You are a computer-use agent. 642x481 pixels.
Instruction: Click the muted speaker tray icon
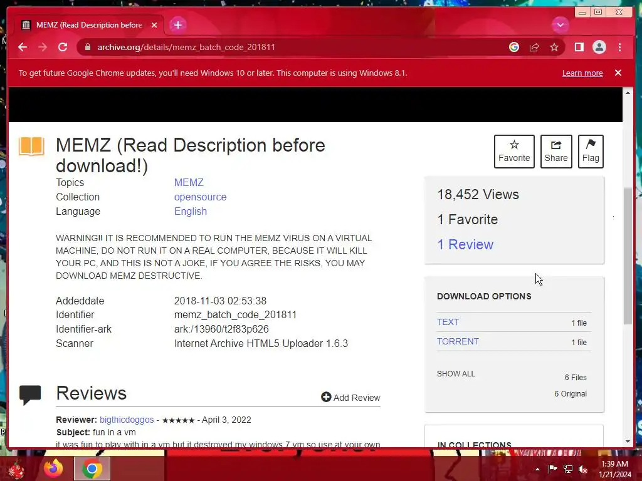tap(583, 469)
